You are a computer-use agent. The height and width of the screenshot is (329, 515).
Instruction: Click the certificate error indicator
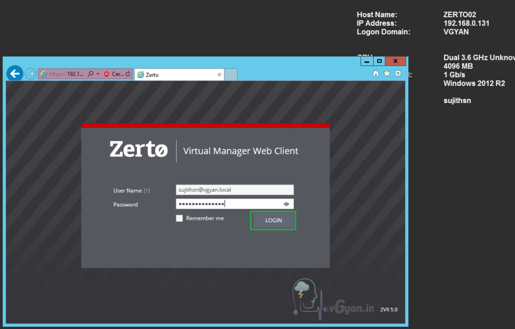coord(107,73)
